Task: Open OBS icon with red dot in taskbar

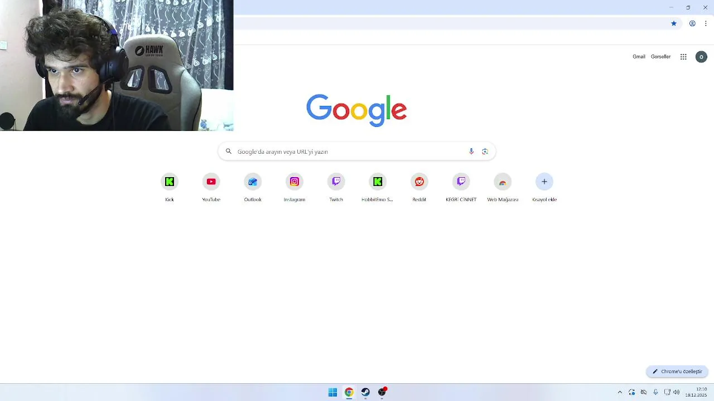Action: pyautogui.click(x=382, y=392)
